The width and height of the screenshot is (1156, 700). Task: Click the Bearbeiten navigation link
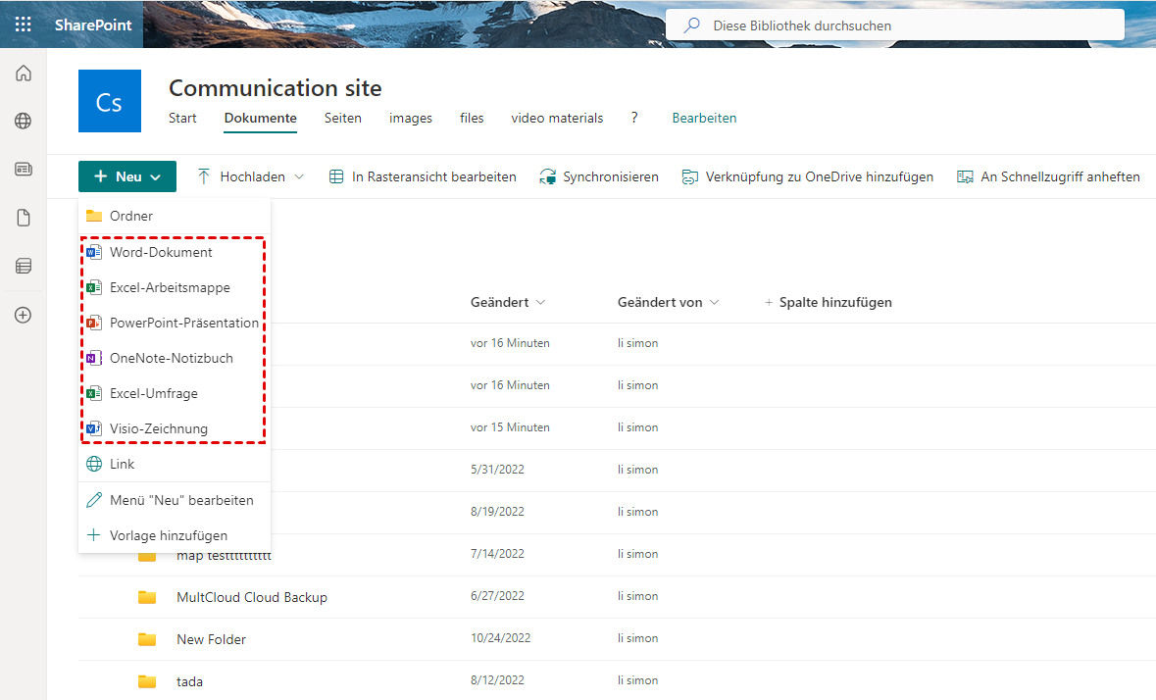click(704, 118)
